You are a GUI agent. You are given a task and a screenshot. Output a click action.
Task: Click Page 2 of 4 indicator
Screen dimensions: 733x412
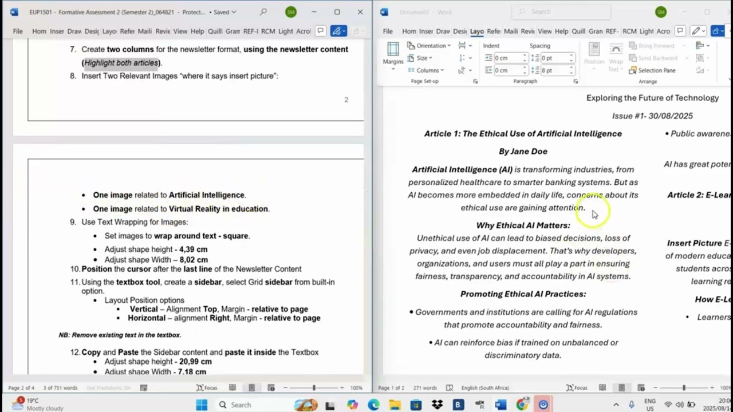(21, 387)
